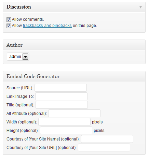The height and width of the screenshot is (164, 149).
Task: Focus the Alt Attribute input box
Action: [74, 114]
